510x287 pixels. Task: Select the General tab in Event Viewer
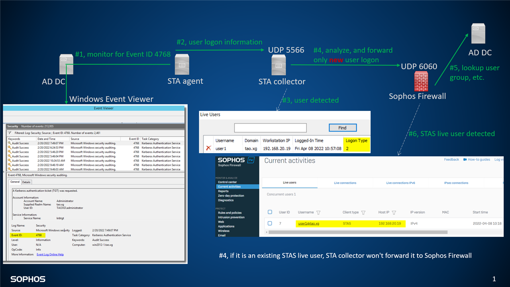(15, 182)
